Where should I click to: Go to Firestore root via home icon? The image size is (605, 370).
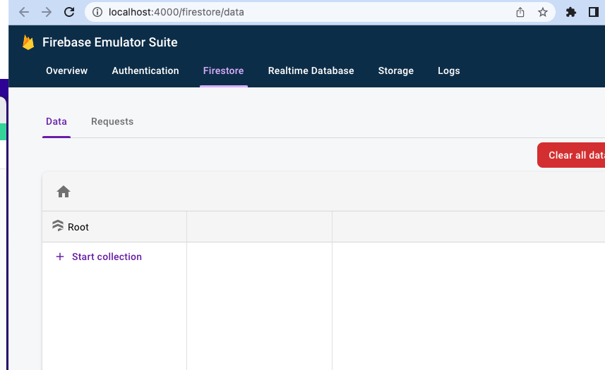pos(64,192)
